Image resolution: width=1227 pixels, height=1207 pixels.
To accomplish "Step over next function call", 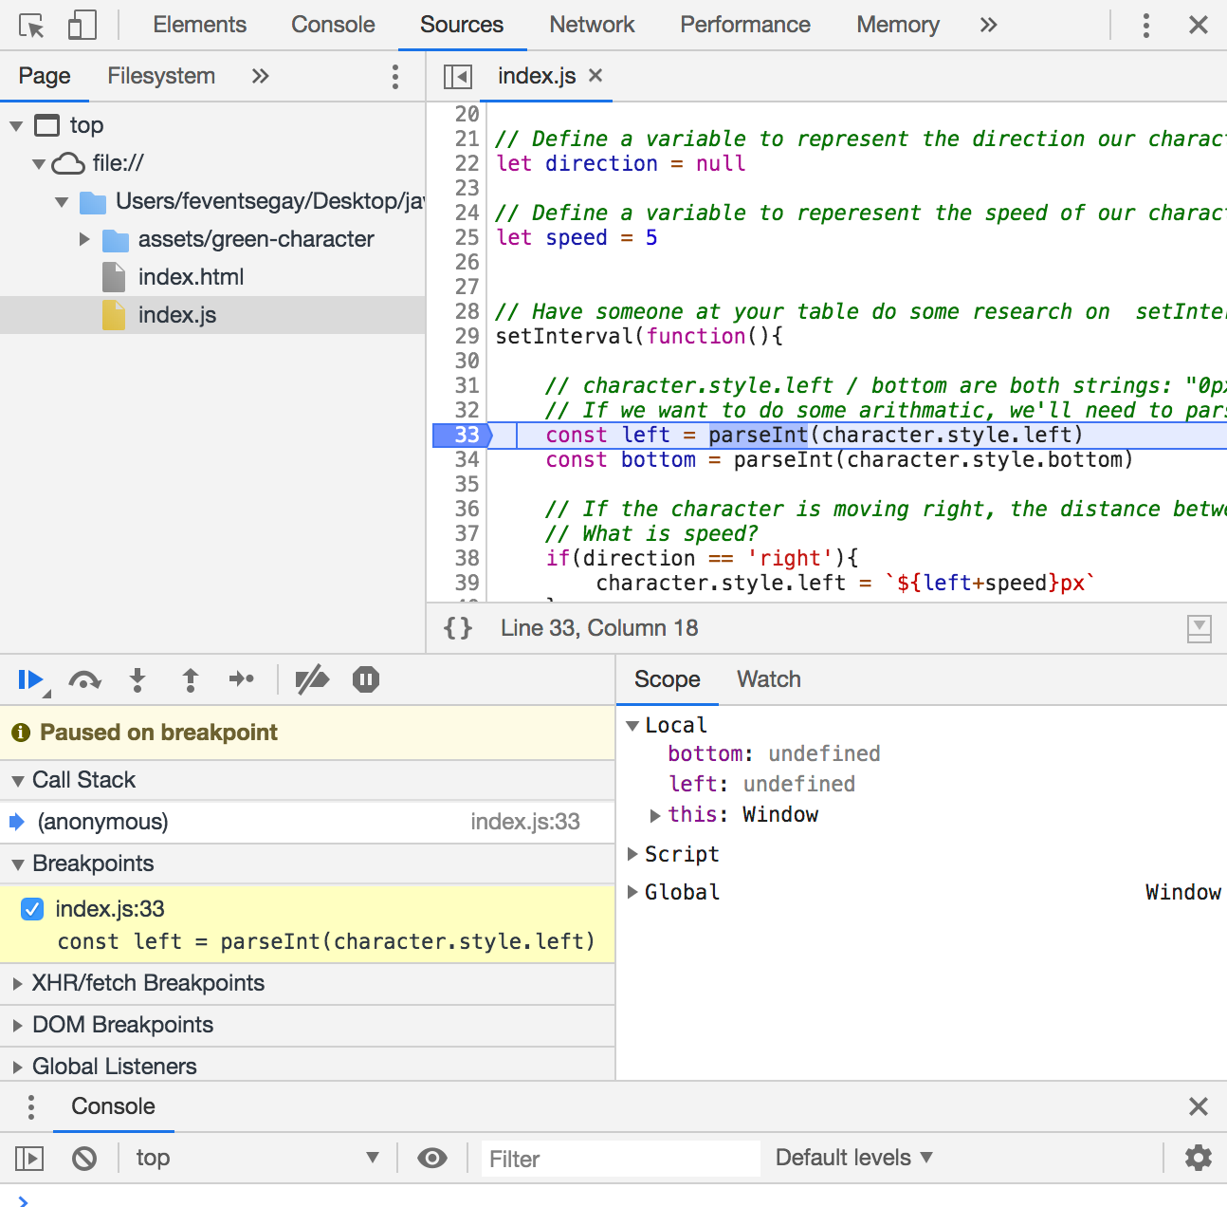I will click(84, 679).
